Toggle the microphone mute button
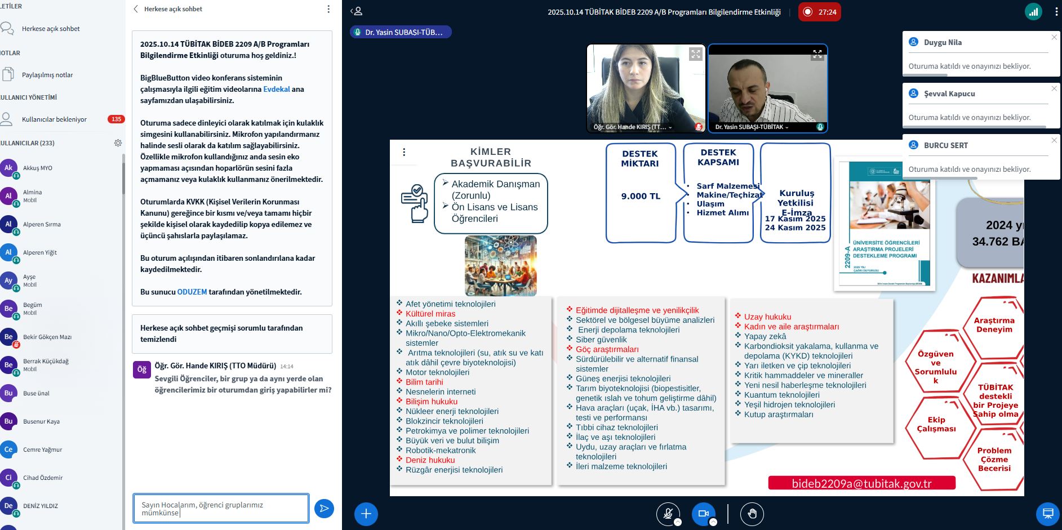Viewport: 1062px width, 530px height. 668,514
